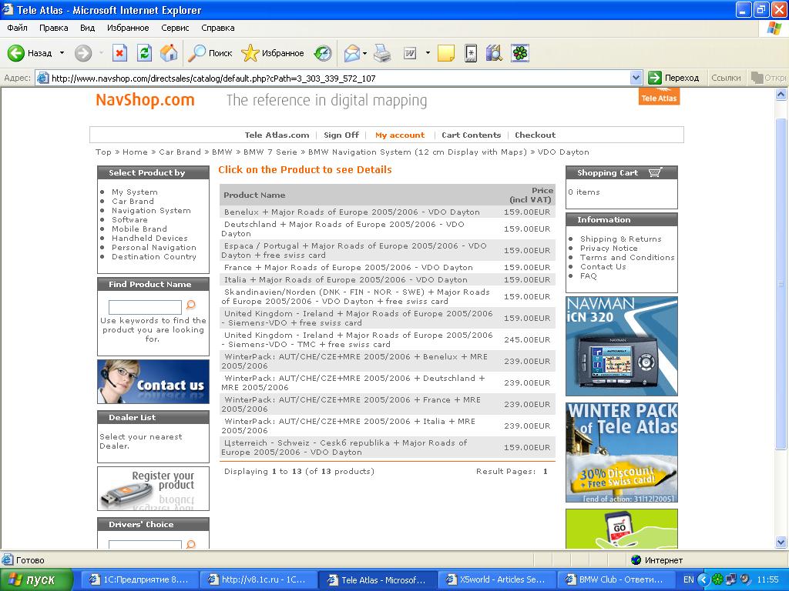Open the Вид menu
The image size is (789, 591).
[88, 28]
